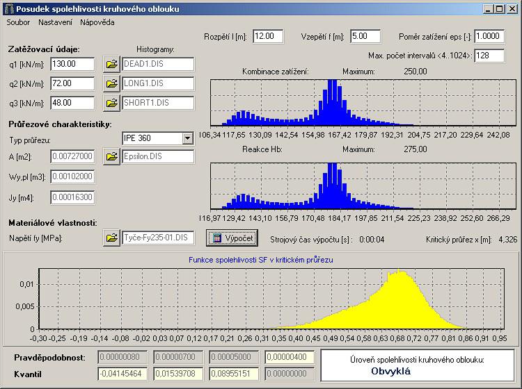
Task: Click probability field 0.00000080
Action: [122, 358]
